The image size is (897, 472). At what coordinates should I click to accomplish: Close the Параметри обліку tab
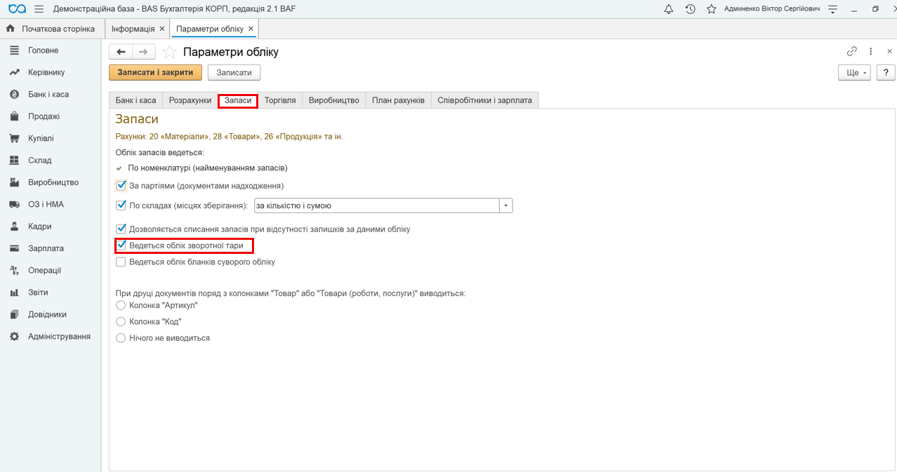tap(251, 29)
